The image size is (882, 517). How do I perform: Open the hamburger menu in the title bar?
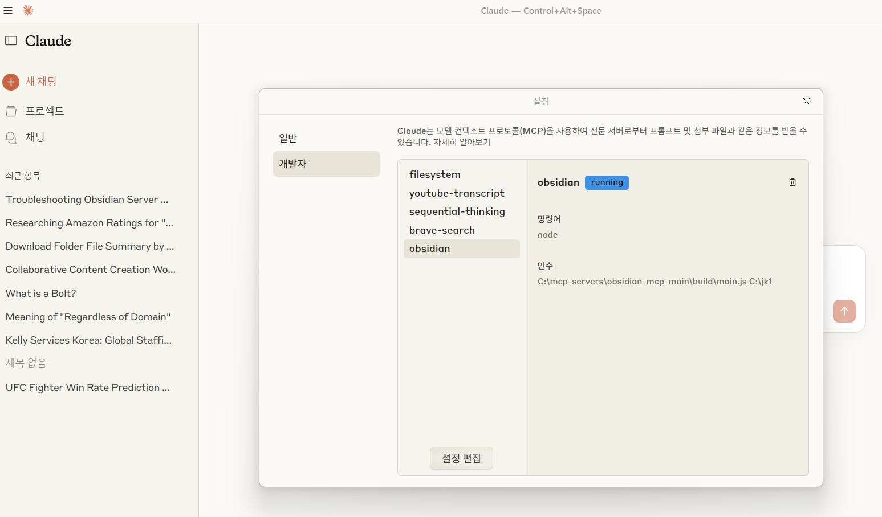(x=8, y=10)
